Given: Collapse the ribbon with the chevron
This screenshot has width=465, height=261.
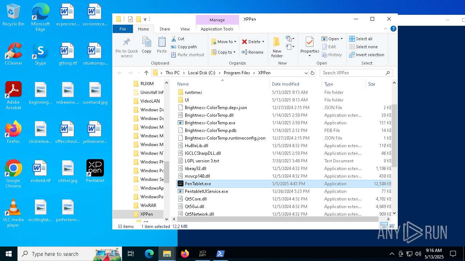Looking at the screenshot, I should click(385, 29).
